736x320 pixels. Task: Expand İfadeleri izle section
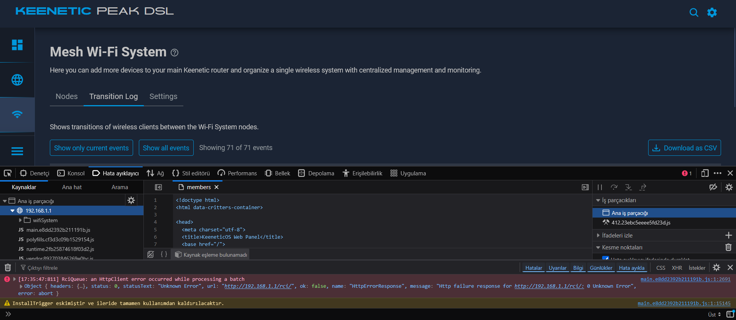pyautogui.click(x=598, y=235)
